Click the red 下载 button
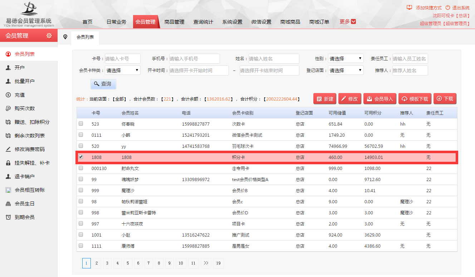 coord(445,99)
